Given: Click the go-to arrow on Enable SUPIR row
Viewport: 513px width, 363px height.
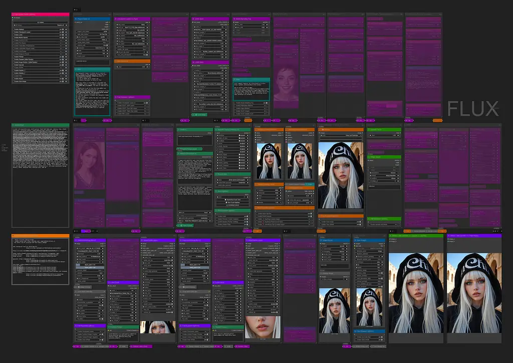Looking at the screenshot, I should [66, 67].
